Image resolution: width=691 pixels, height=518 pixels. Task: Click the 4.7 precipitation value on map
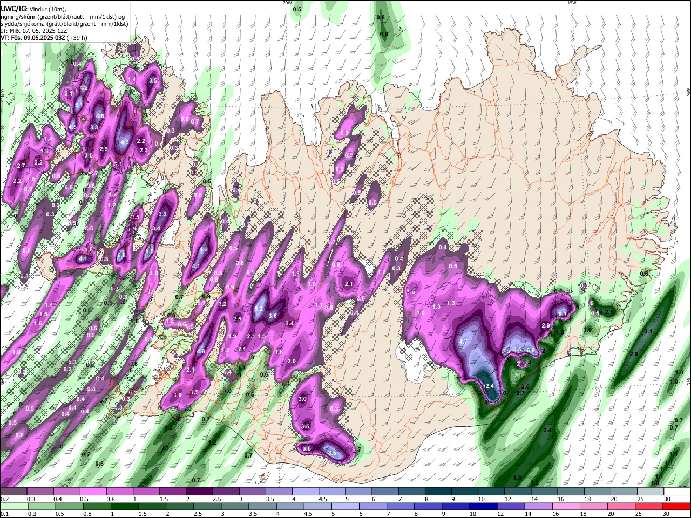[463, 342]
